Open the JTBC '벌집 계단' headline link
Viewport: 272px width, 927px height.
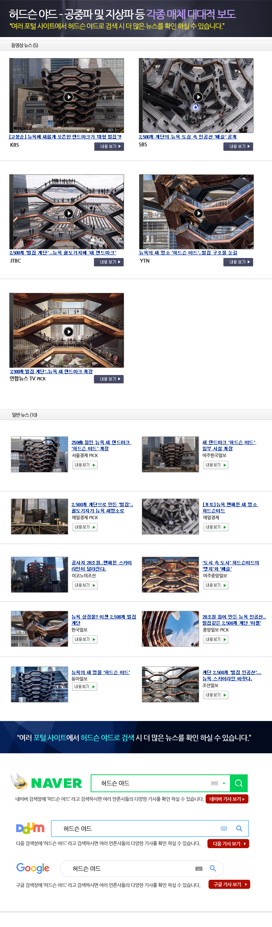coord(63,253)
